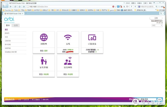Select 家长控制 in the sidebar
This screenshot has height=107, width=167.
coord(8,44)
